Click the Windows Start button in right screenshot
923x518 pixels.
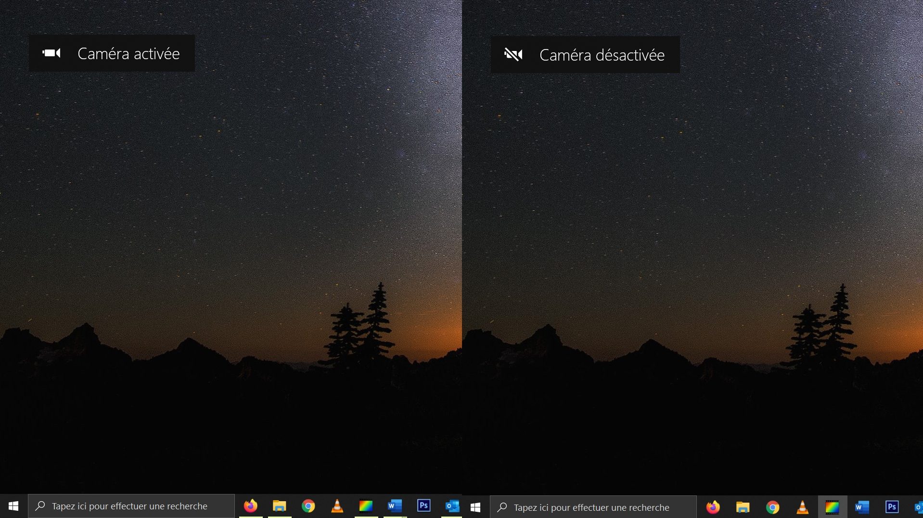(x=475, y=507)
